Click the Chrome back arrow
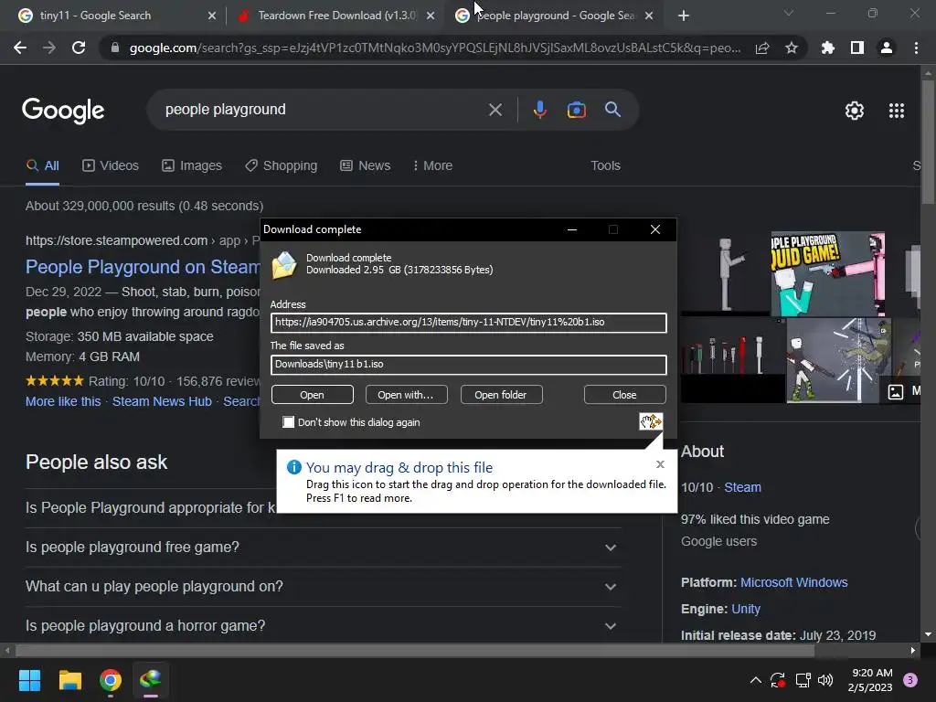 pyautogui.click(x=20, y=48)
